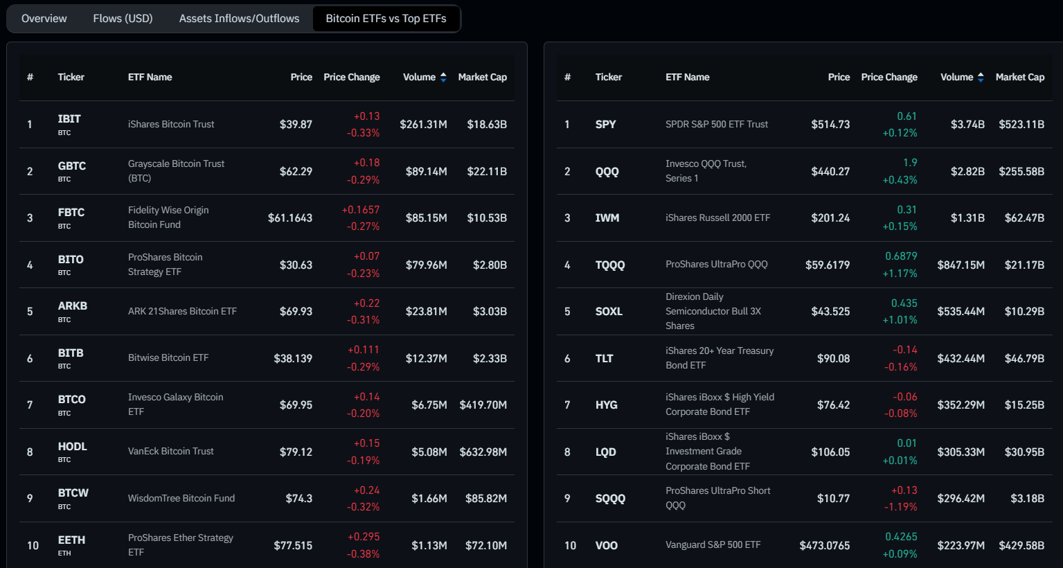Select the Bitcoin ETFs vs Top ETFs tab
The width and height of the screenshot is (1063, 568).
point(386,19)
